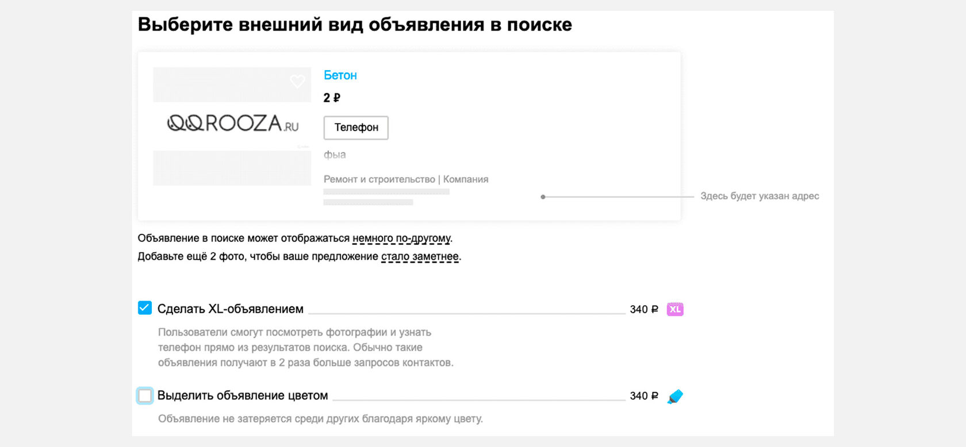Click the Выберите внешний вид объявления heading
Image resolution: width=966 pixels, height=447 pixels.
(x=355, y=25)
